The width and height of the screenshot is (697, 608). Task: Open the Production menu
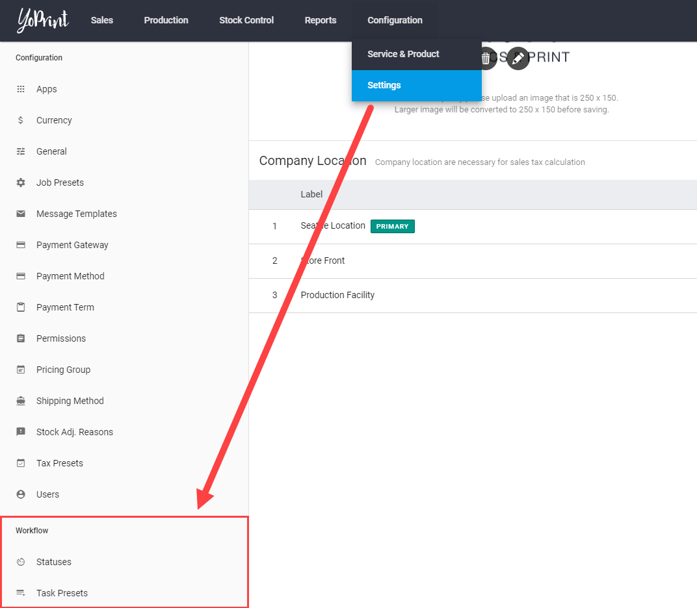pyautogui.click(x=166, y=20)
